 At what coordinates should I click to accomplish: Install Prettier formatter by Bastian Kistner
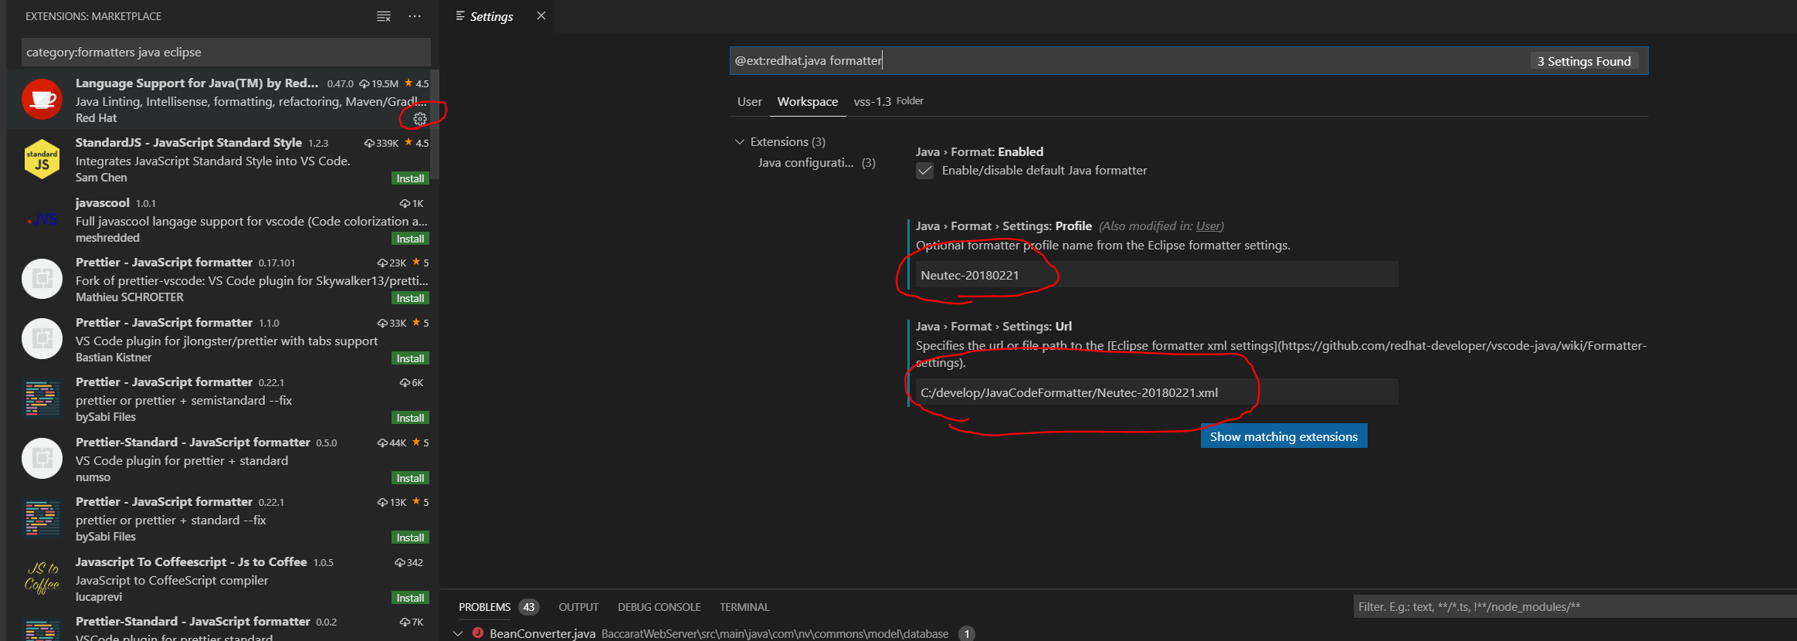pos(410,358)
